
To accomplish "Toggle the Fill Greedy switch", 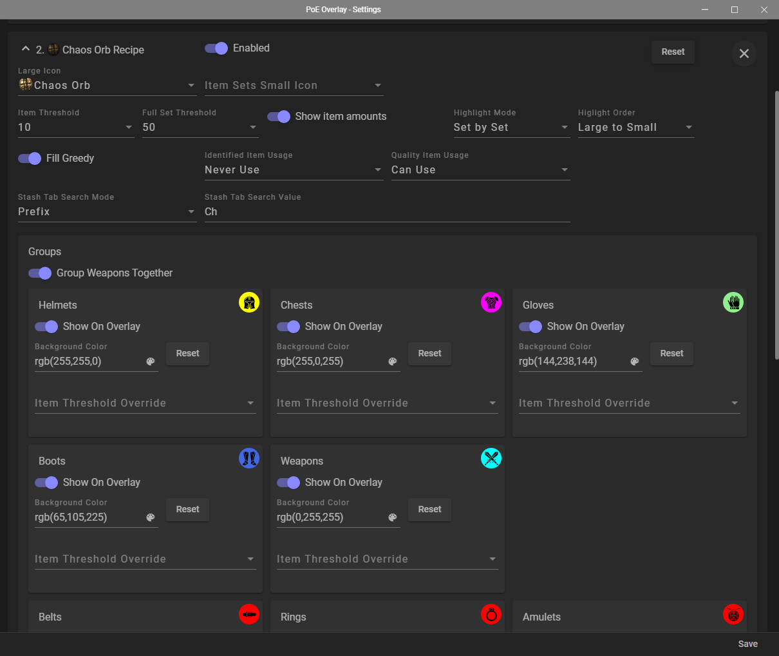I will [x=30, y=159].
